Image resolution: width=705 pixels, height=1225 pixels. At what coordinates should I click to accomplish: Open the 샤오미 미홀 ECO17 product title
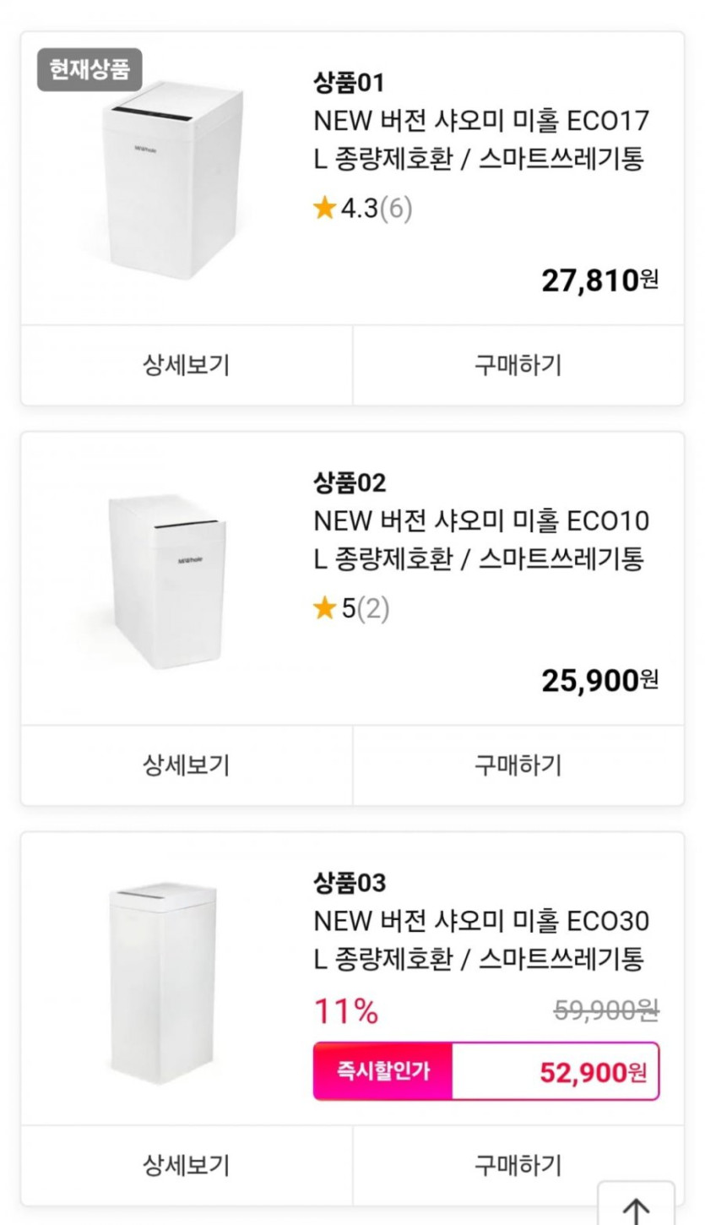[481, 139]
